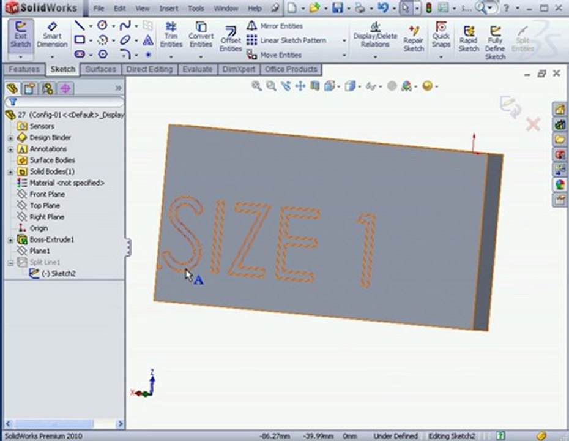569x441 pixels.
Task: Click Zoom to Area in view toolbar
Action: (271, 86)
